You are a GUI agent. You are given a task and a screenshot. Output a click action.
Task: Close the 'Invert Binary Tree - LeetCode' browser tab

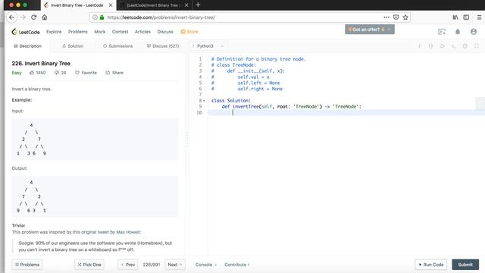[x=111, y=5]
